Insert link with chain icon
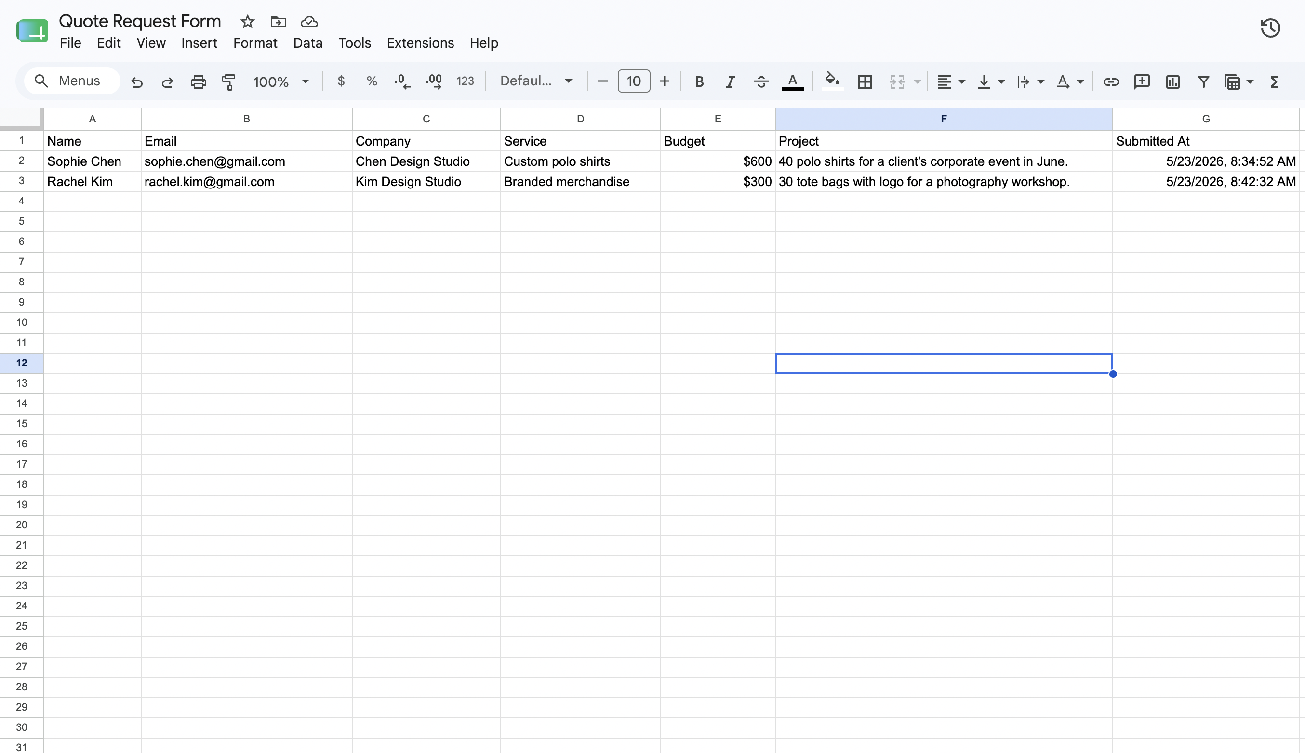Viewport: 1305px width, 753px height. (1111, 82)
